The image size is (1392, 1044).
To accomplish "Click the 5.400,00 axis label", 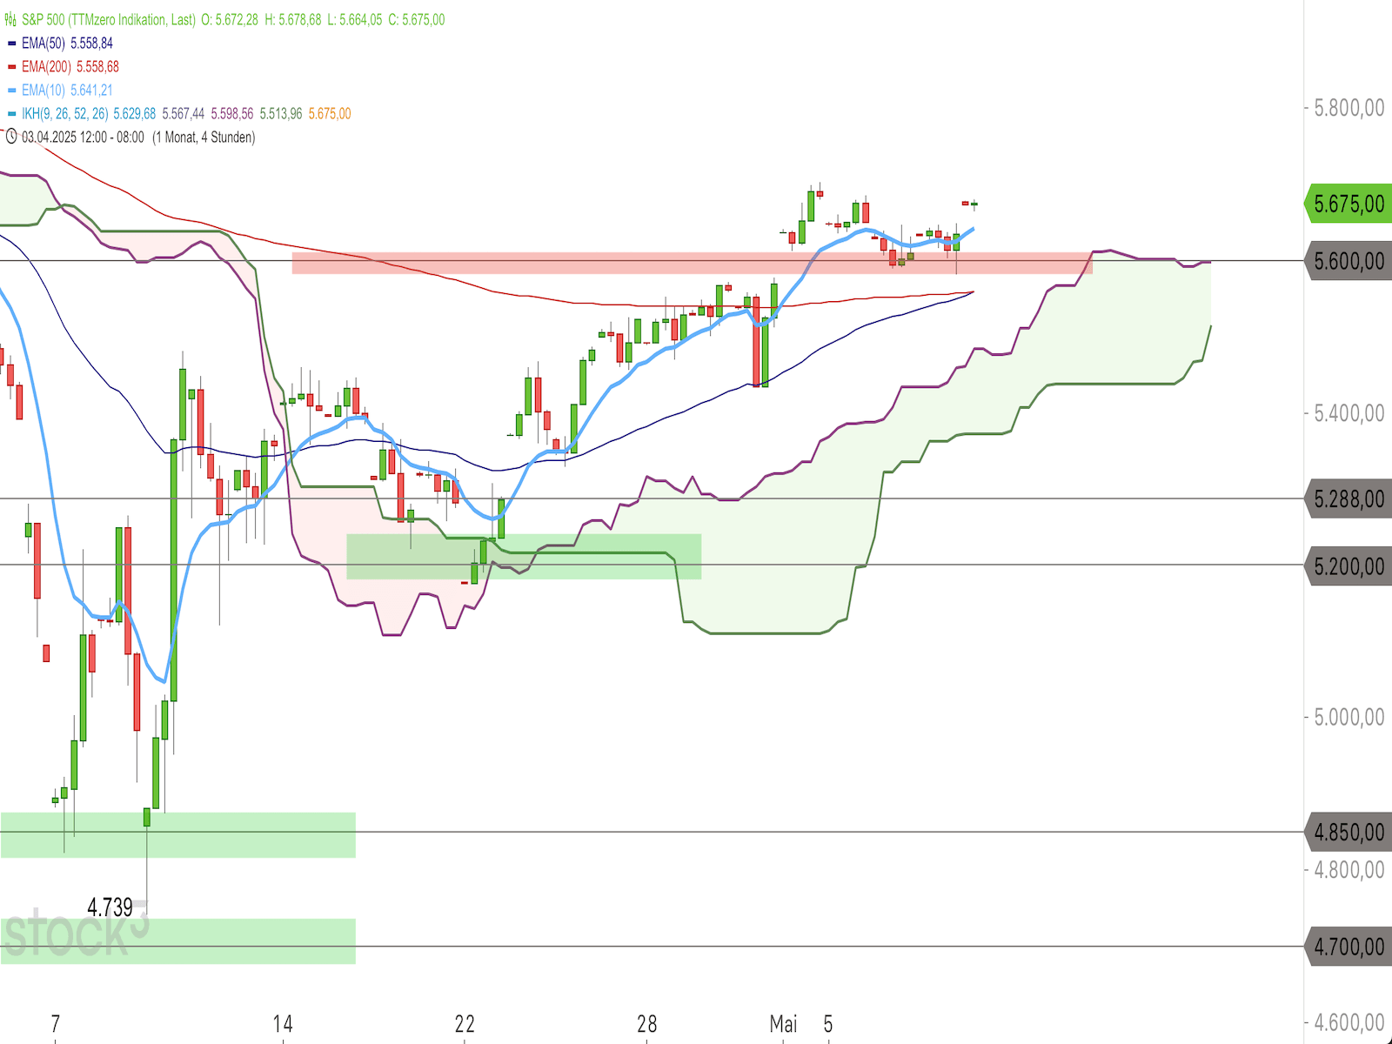I will pyautogui.click(x=1349, y=412).
